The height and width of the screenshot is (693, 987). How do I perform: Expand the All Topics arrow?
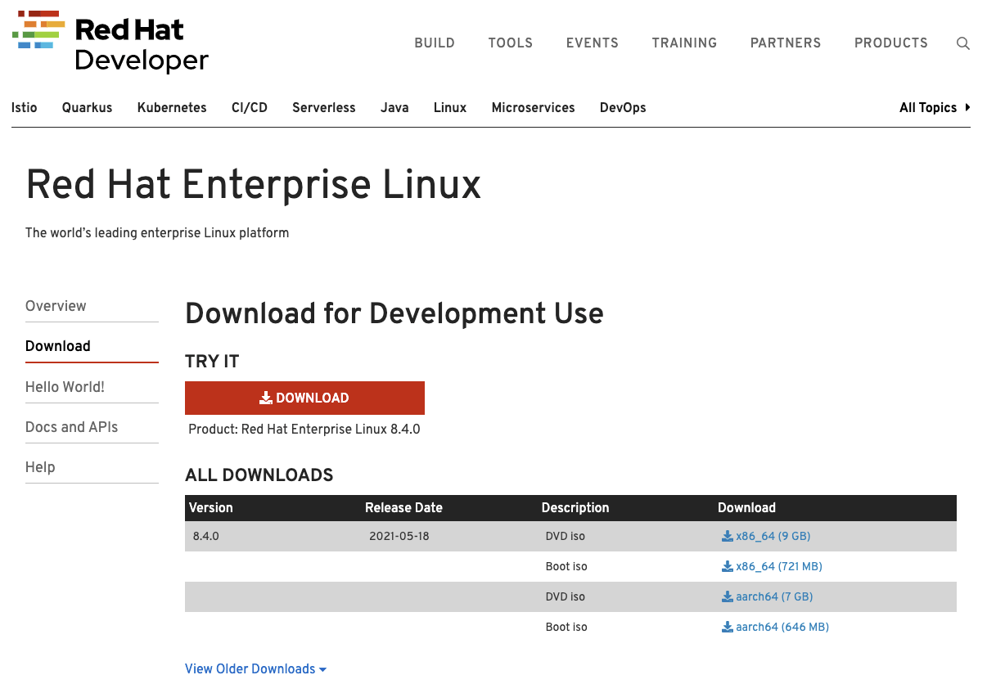pos(967,107)
